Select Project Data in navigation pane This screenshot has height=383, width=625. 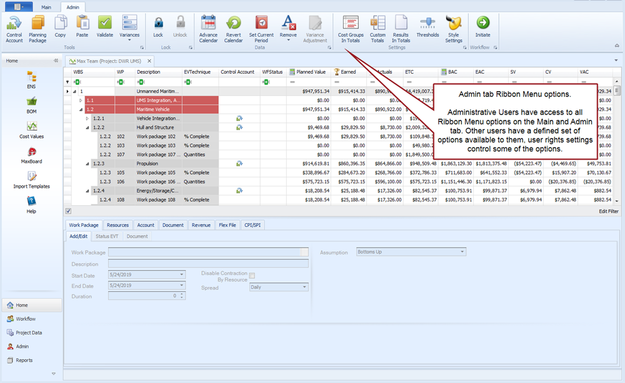(29, 332)
